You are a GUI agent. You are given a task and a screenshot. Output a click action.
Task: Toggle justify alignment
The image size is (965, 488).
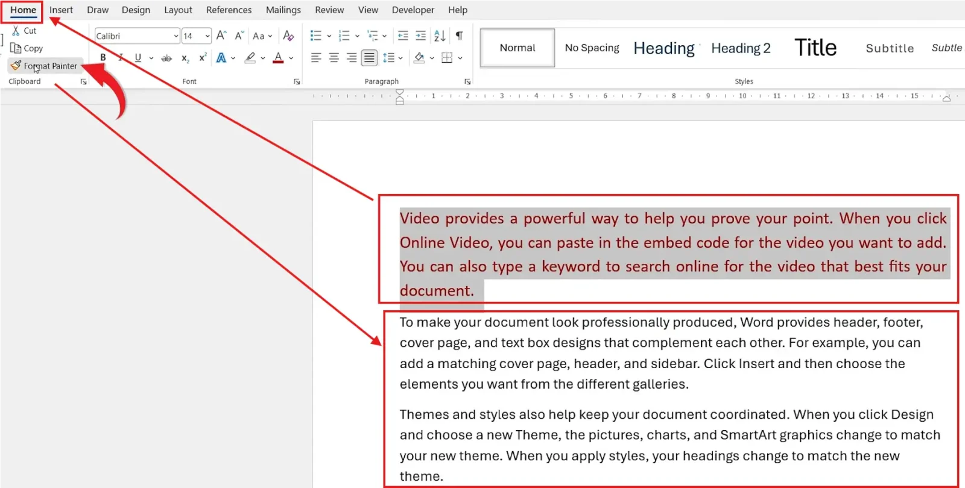(369, 58)
